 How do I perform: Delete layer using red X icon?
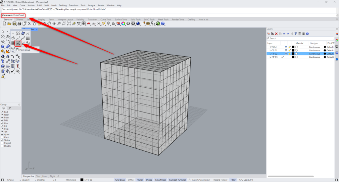coord(276,34)
